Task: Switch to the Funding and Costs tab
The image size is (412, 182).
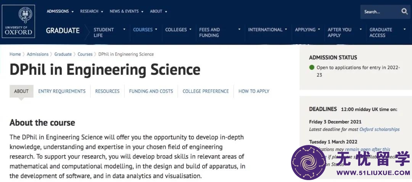Action: tap(151, 91)
